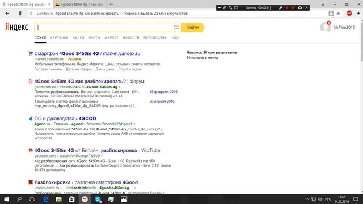Viewport: 363px width, 204px height.
Task: Switch to second '4good s450m 4g: 1 тыс' tab
Action: tap(80, 4)
